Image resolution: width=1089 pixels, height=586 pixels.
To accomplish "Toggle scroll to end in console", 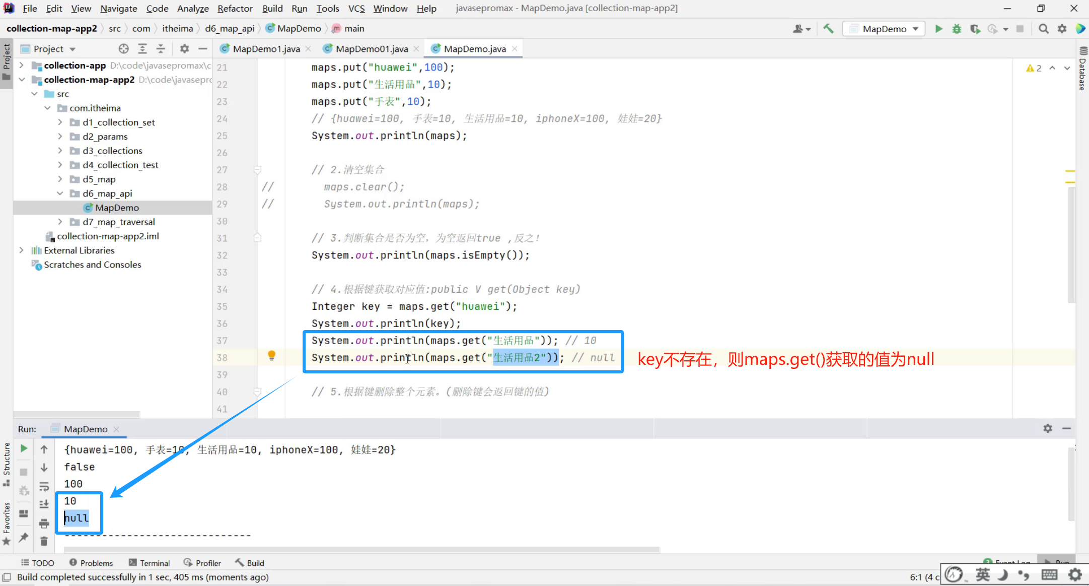I will (x=44, y=504).
